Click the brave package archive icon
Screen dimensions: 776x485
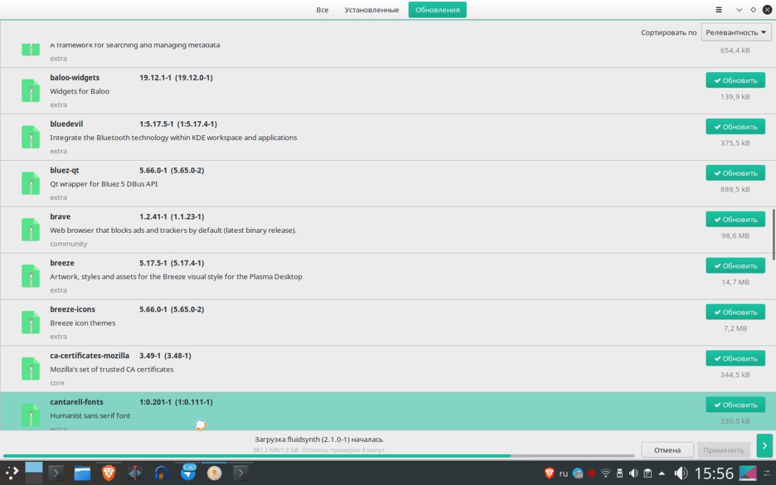coord(31,230)
